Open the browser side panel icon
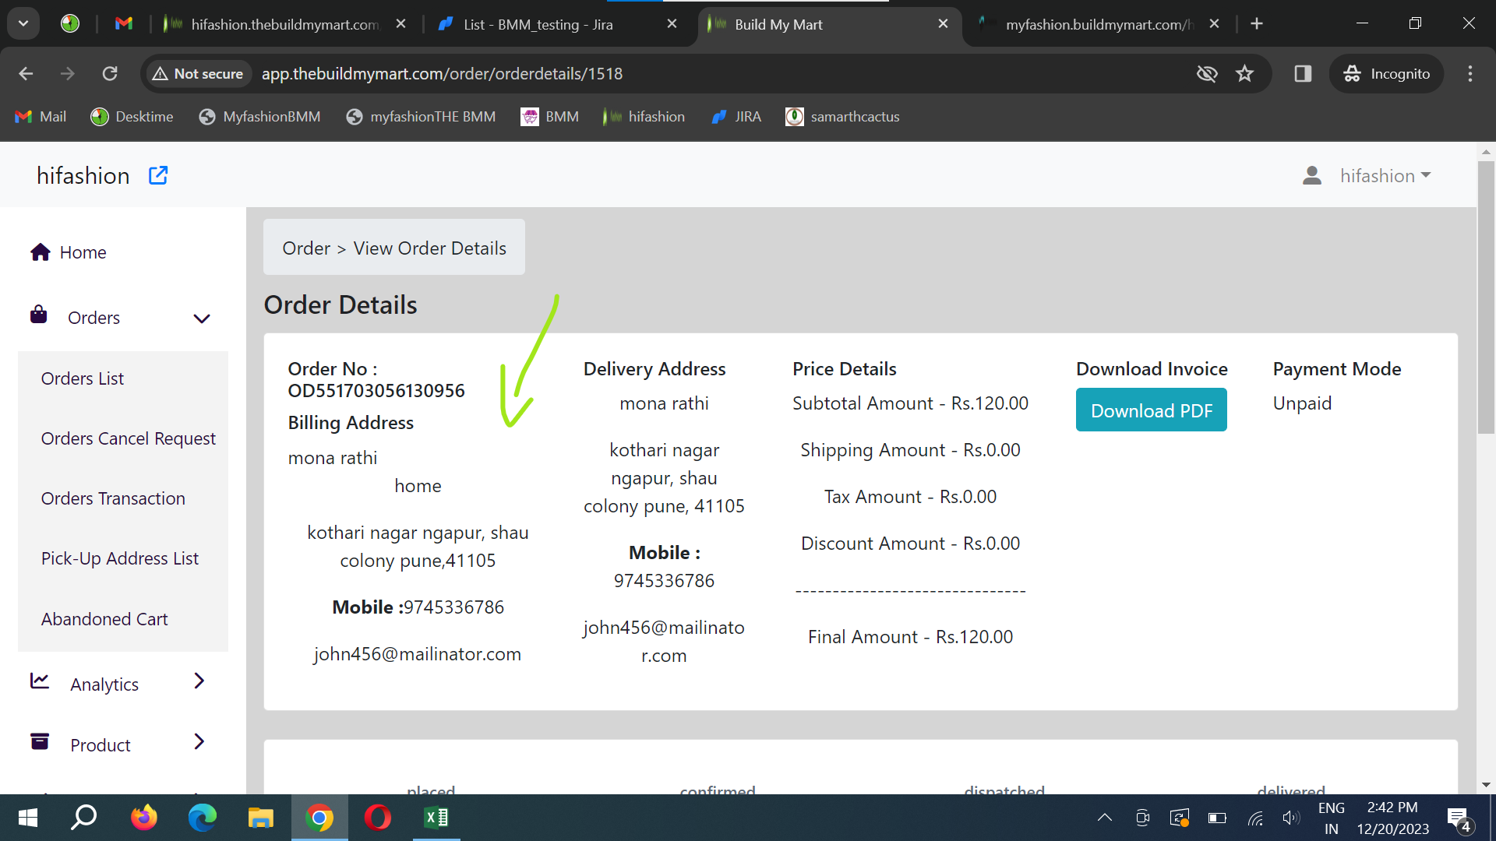The width and height of the screenshot is (1496, 841). (1303, 73)
